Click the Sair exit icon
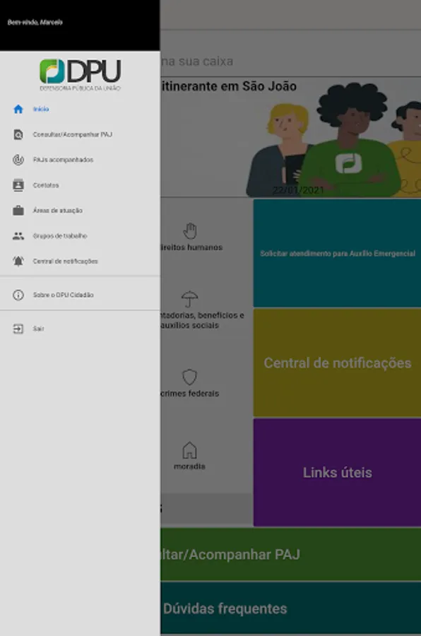 pos(18,329)
